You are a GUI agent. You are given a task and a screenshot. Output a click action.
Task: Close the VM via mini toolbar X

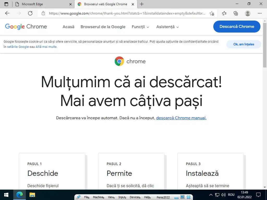(189, 197)
